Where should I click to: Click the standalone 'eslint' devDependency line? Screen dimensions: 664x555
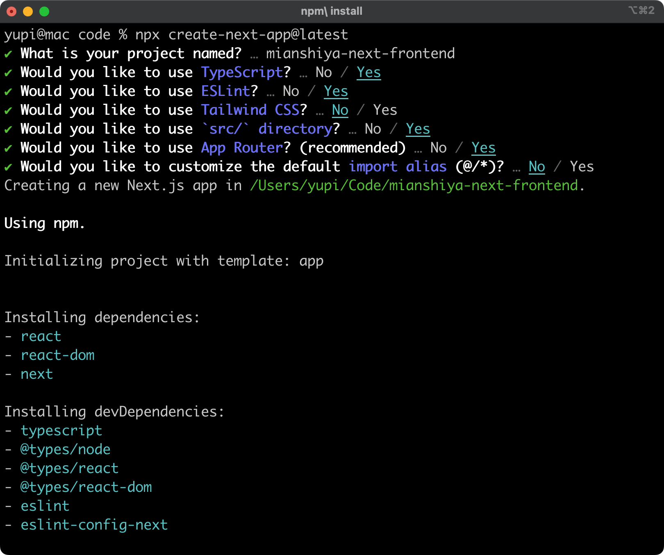click(45, 506)
